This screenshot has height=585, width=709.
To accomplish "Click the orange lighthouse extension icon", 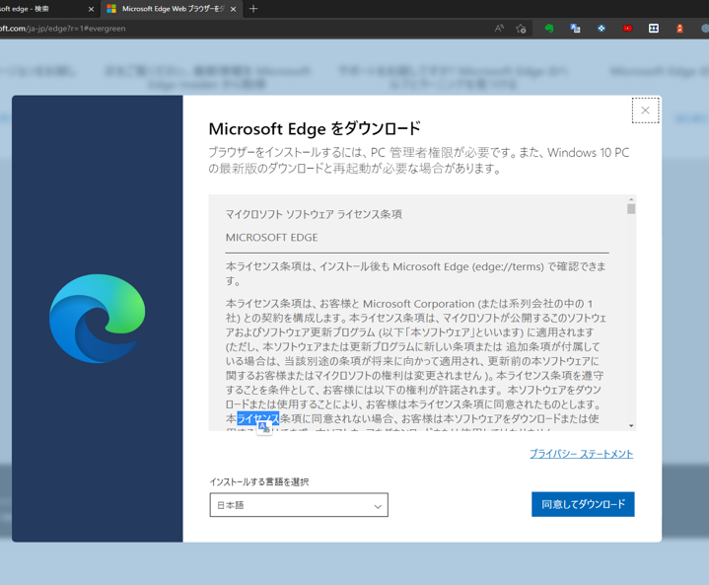I will click(679, 29).
